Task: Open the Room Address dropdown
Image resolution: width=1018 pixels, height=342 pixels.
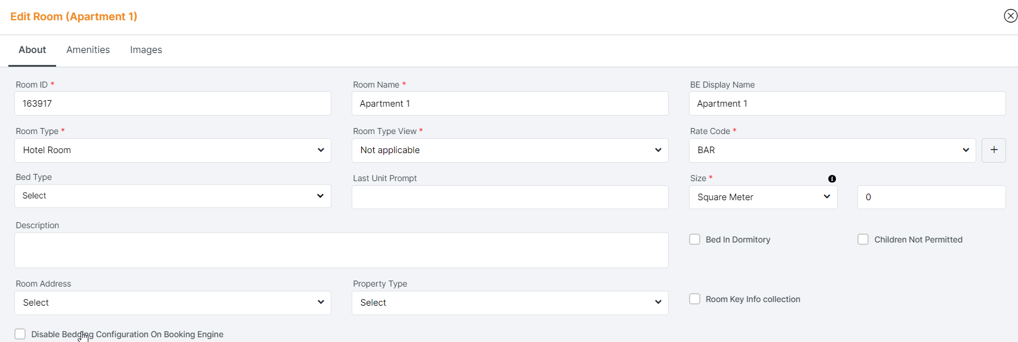Action: pos(173,303)
